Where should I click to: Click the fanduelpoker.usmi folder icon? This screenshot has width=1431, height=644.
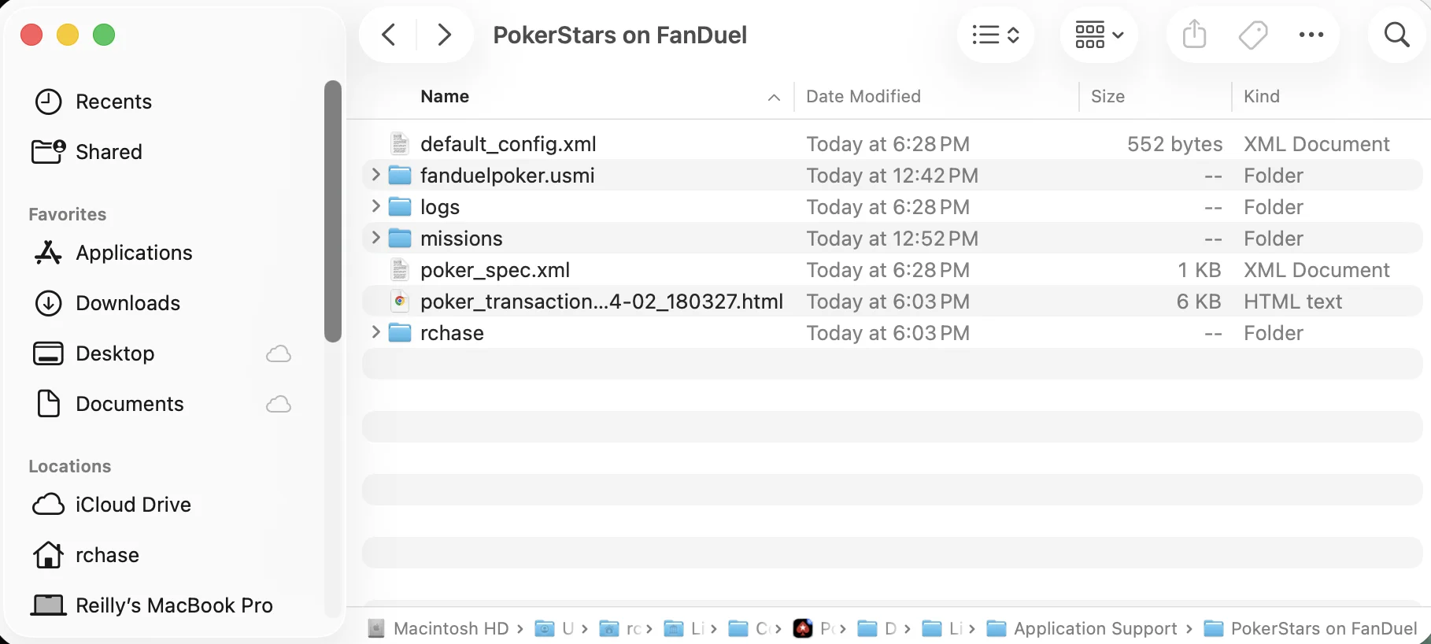pos(400,175)
